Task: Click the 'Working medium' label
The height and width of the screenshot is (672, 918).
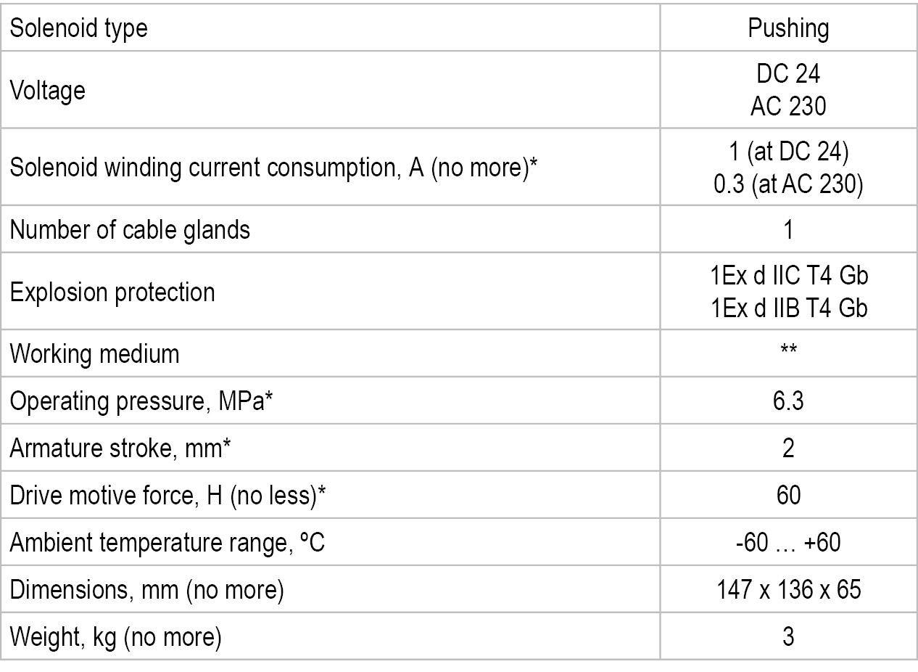Action: (94, 354)
